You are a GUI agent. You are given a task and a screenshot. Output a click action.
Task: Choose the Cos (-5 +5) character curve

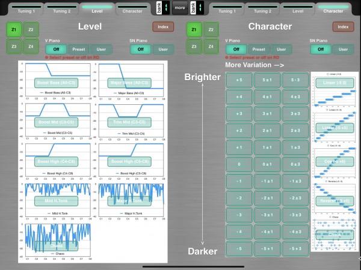tap(335, 162)
